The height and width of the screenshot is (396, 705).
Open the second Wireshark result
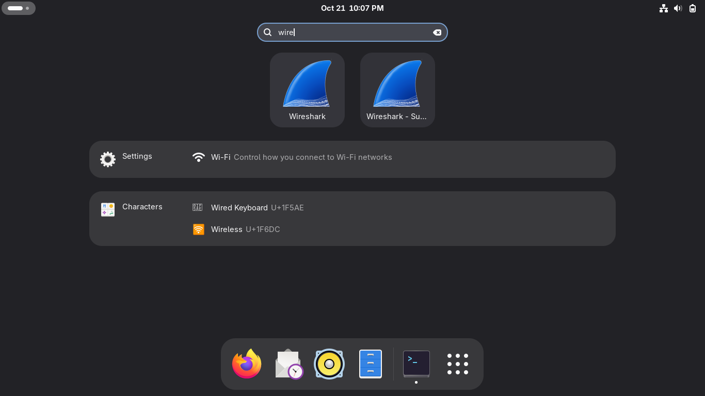[x=397, y=90]
